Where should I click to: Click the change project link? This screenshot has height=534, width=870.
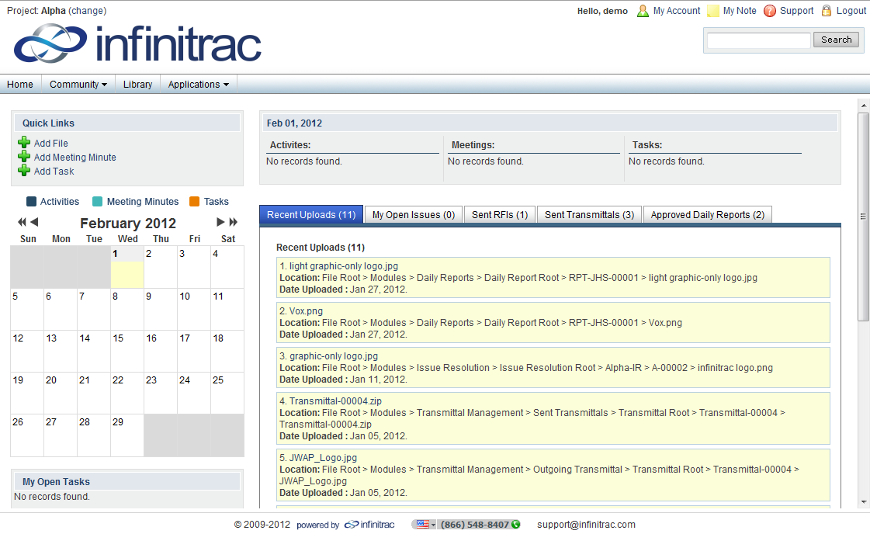[87, 11]
